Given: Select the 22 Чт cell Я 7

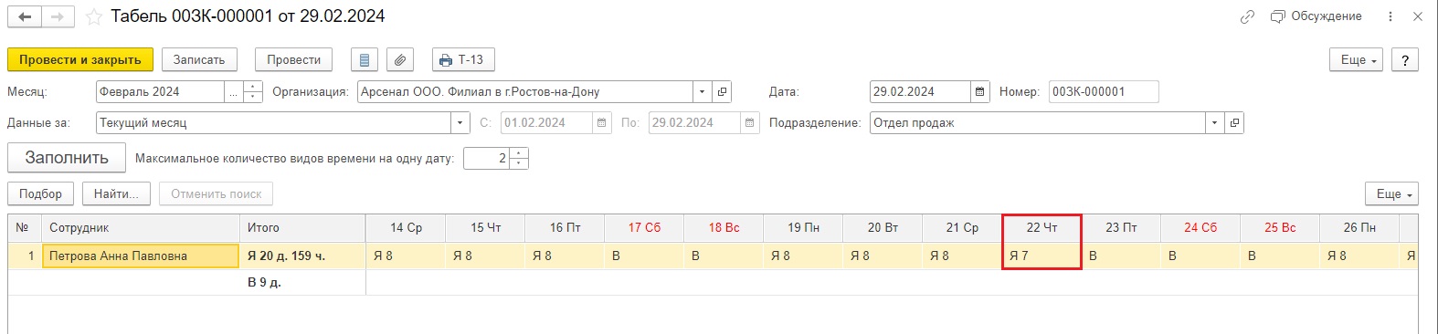Looking at the screenshot, I should click(1041, 256).
